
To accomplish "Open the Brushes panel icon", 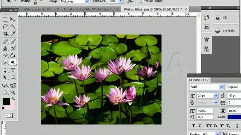I will [207, 40].
